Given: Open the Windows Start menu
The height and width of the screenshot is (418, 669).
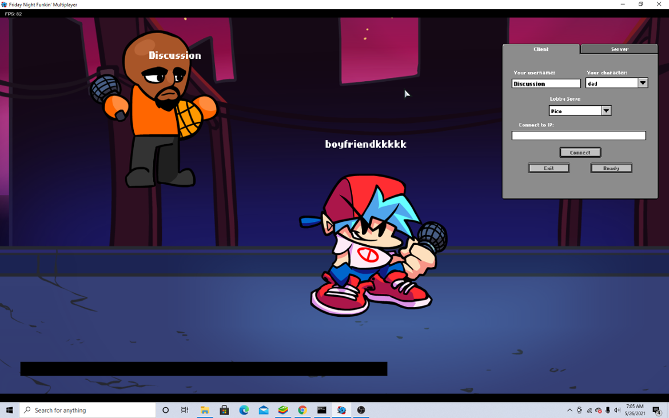Looking at the screenshot, I should [x=9, y=410].
